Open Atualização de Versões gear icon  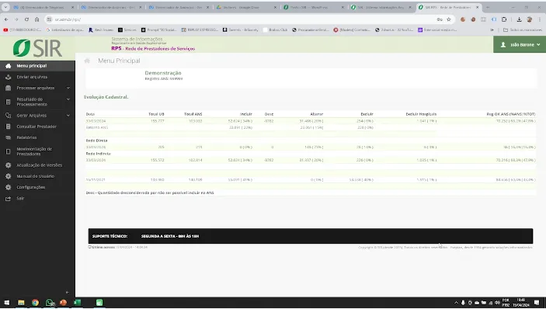(x=8, y=165)
